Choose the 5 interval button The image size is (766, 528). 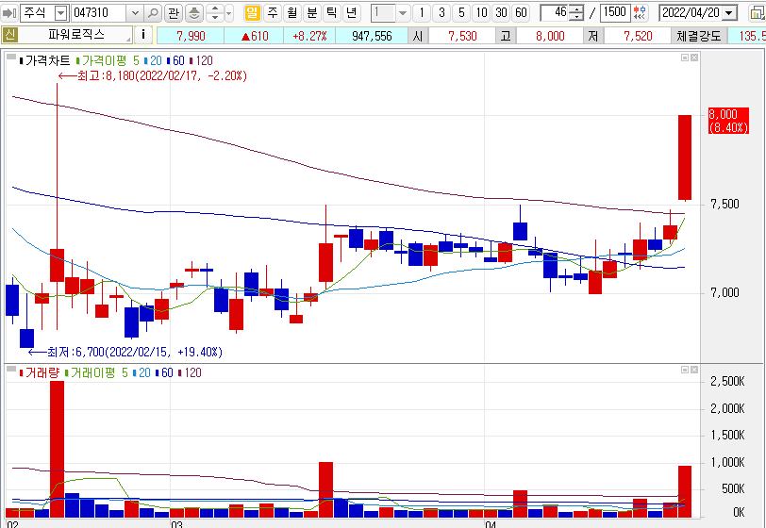pyautogui.click(x=461, y=12)
